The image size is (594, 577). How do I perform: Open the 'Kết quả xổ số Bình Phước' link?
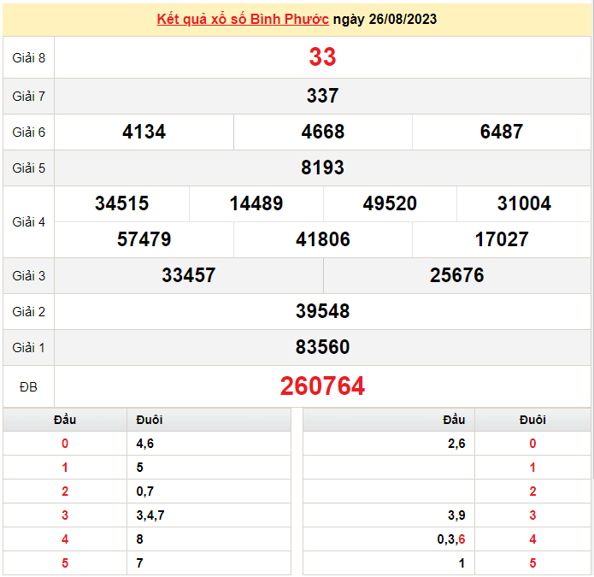click(243, 19)
